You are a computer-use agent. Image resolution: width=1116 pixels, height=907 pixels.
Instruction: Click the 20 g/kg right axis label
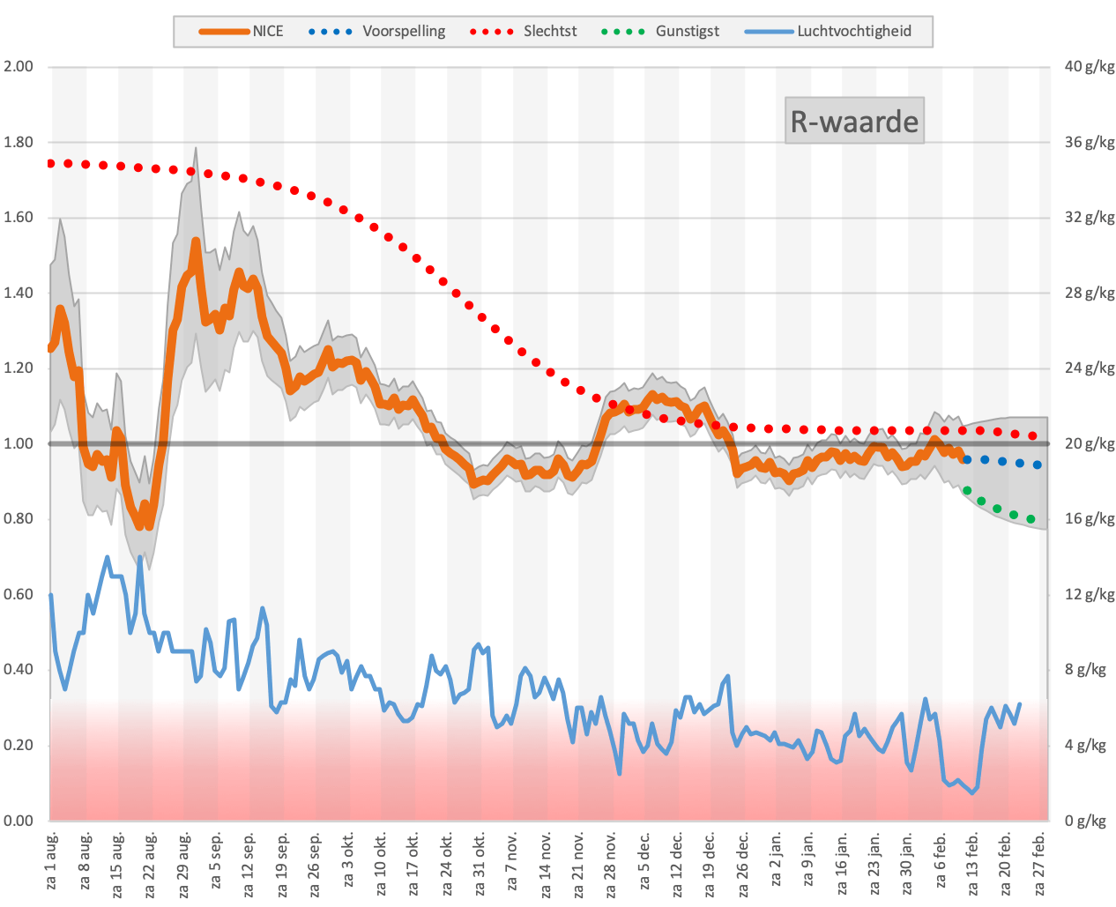coord(1090,443)
